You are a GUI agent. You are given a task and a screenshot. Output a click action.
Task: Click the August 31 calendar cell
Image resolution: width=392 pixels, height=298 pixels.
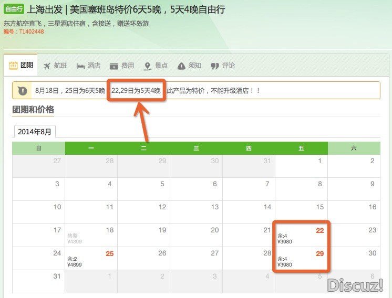point(38,282)
